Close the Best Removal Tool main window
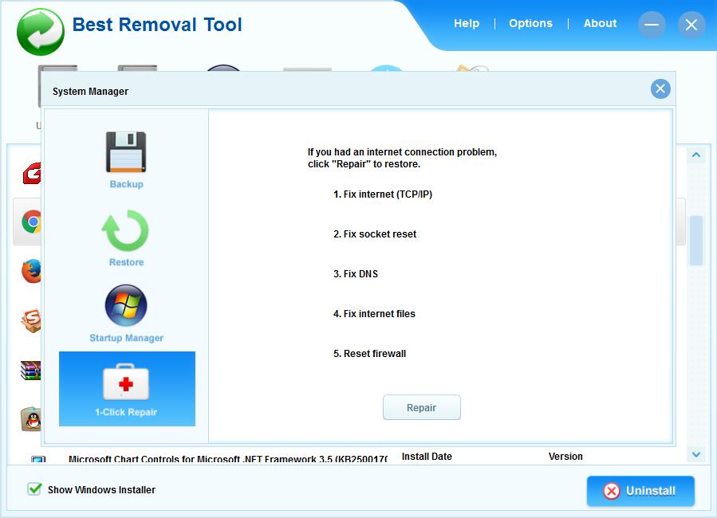Screen dimensions: 717x518 (691, 24)
